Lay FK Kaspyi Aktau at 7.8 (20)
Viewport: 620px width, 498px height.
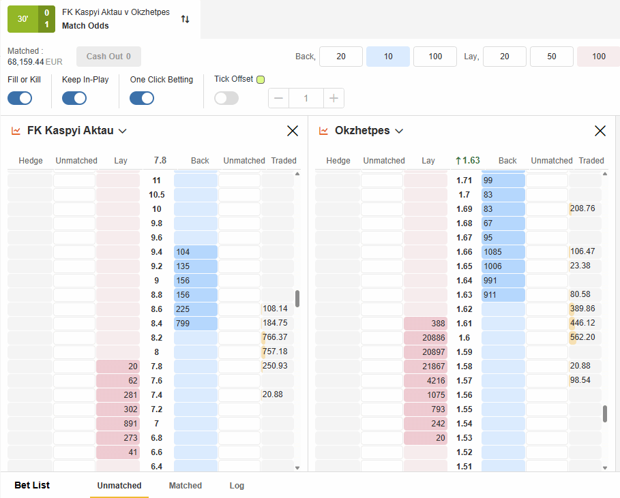(118, 367)
